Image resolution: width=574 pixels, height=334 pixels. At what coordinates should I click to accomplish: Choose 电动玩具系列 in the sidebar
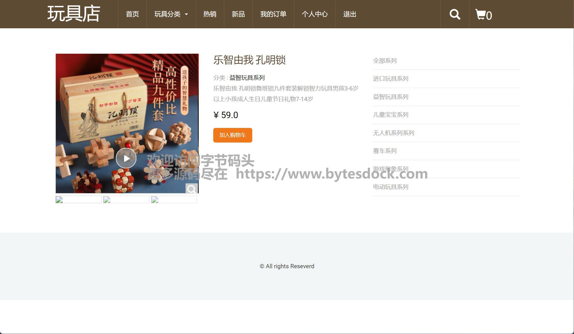390,187
